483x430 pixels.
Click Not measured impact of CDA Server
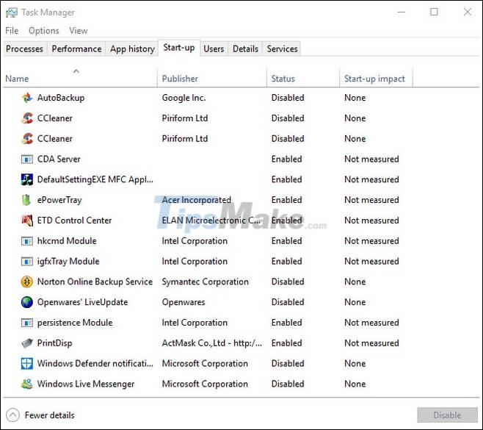pyautogui.click(x=371, y=160)
